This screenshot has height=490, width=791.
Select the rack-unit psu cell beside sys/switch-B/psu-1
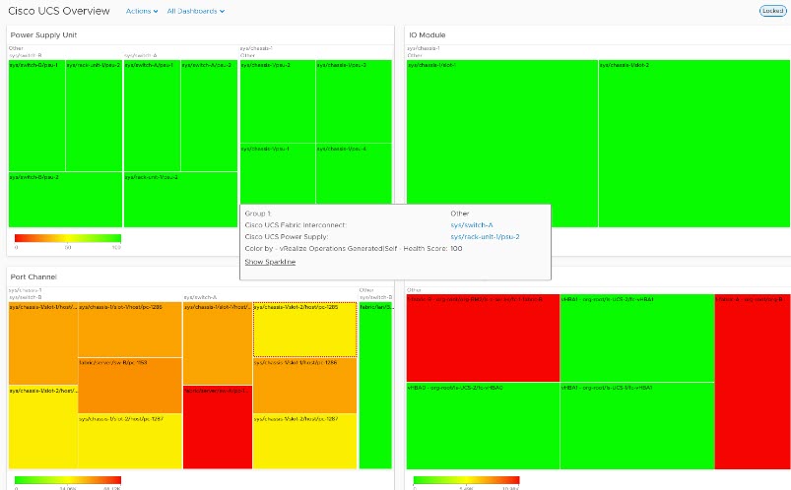(94, 115)
